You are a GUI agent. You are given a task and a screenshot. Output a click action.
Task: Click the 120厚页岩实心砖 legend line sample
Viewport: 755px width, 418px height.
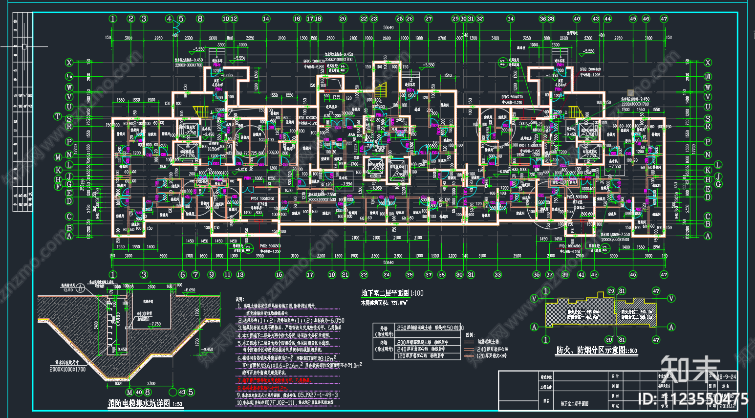pyautogui.click(x=470, y=356)
